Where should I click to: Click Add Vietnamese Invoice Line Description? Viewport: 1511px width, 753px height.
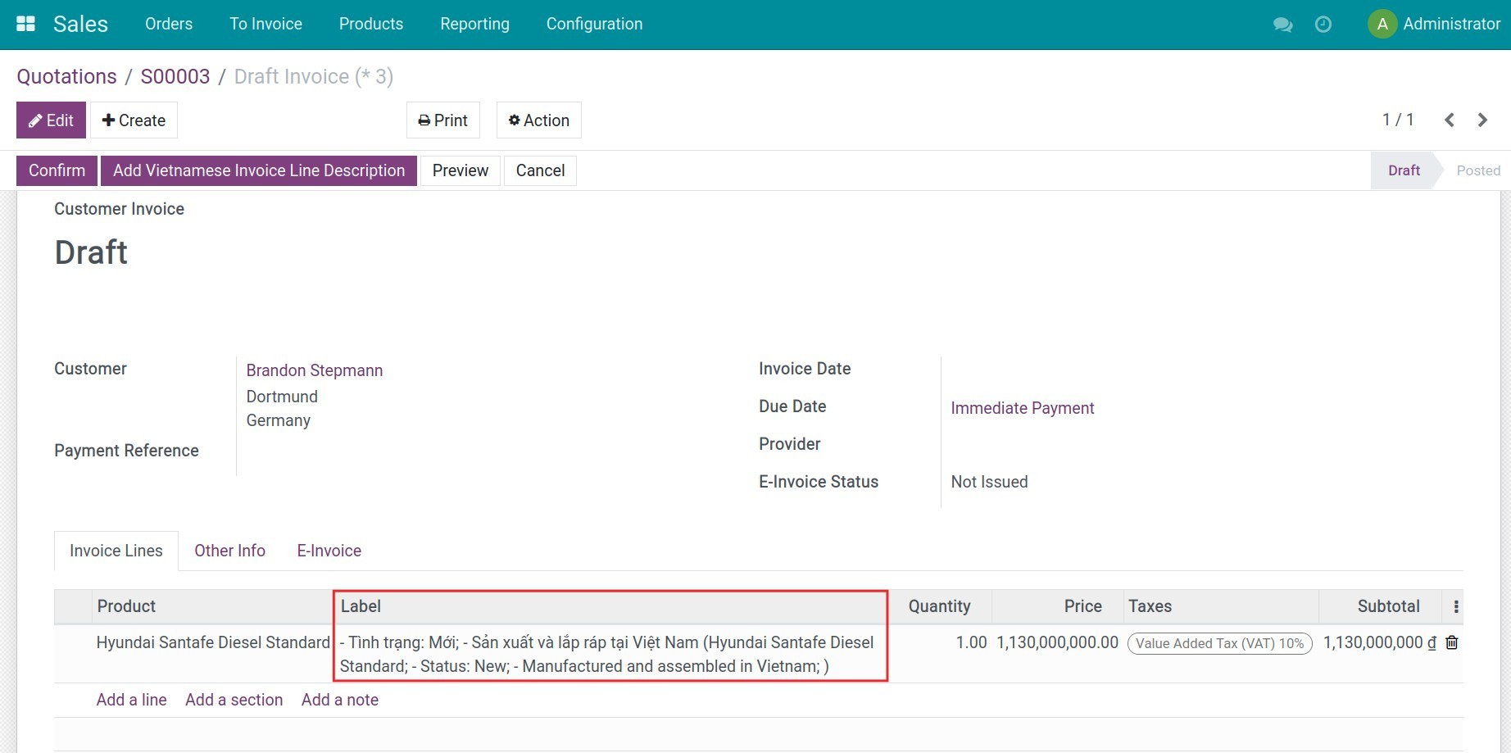pos(258,170)
